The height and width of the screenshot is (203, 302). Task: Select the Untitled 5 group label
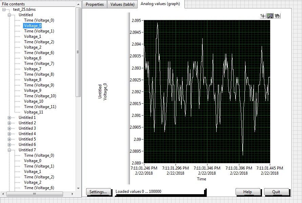27,139
